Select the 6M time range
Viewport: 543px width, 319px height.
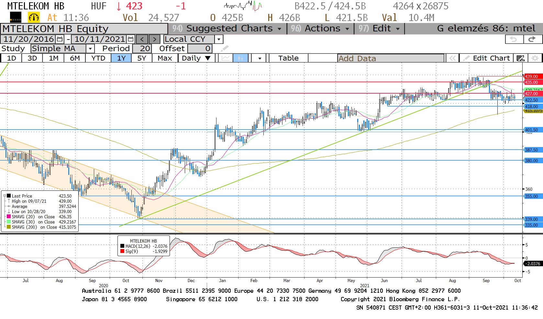(75, 58)
